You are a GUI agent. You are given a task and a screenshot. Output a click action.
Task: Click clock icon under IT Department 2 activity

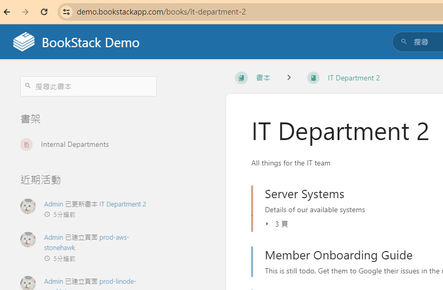tap(47, 215)
